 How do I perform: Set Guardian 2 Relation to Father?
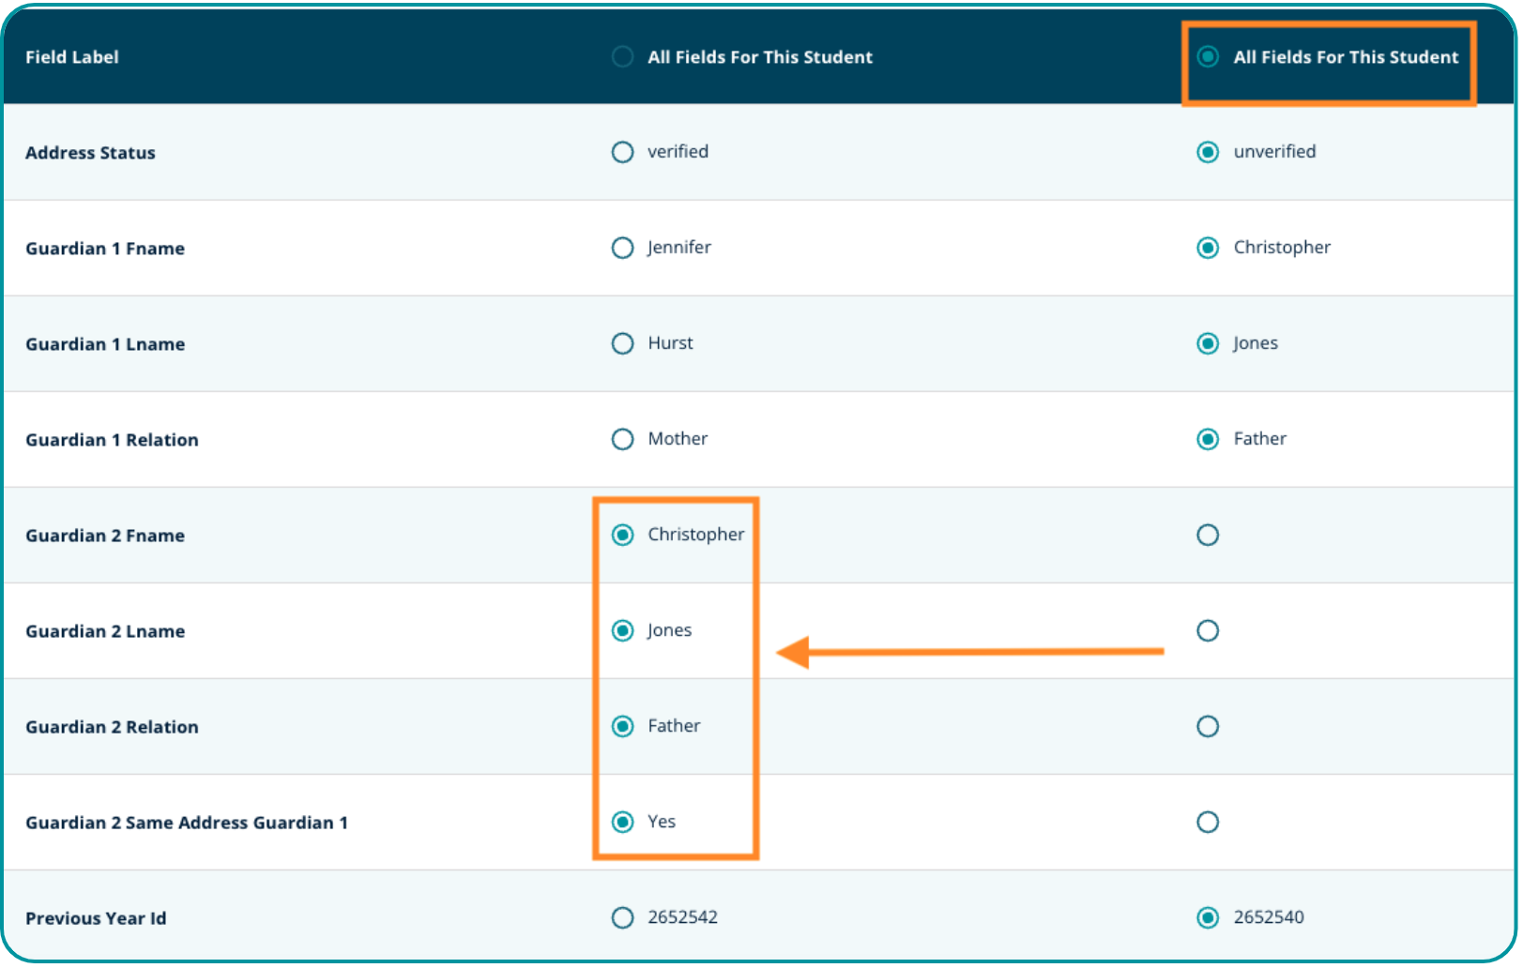click(622, 726)
